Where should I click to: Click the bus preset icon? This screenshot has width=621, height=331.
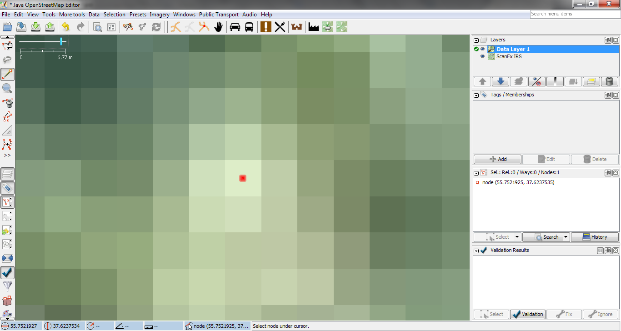249,27
